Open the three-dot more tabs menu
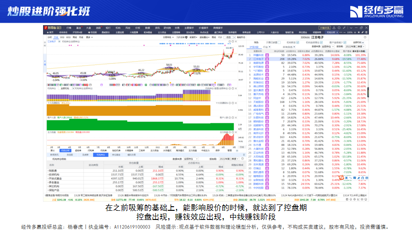 click(341, 32)
